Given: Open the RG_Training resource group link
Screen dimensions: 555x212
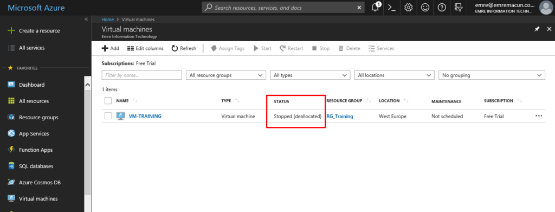Looking at the screenshot, I should pyautogui.click(x=340, y=116).
